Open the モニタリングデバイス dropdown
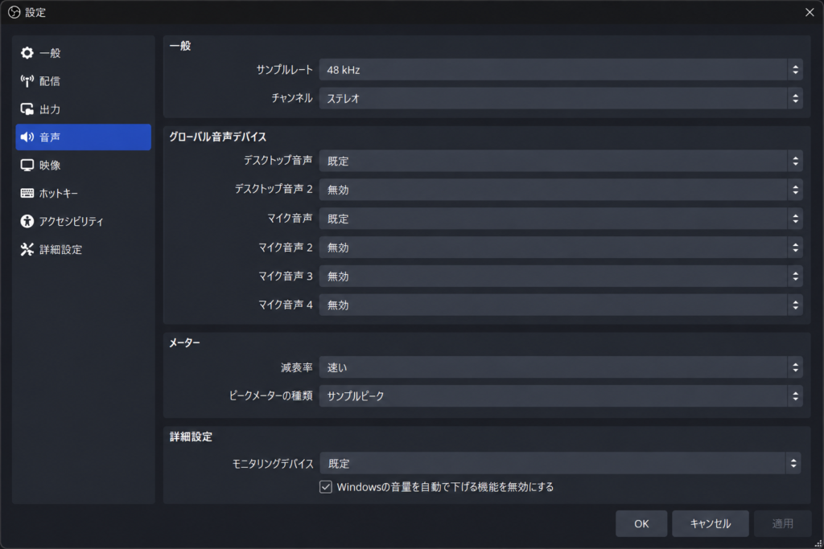 pos(560,464)
